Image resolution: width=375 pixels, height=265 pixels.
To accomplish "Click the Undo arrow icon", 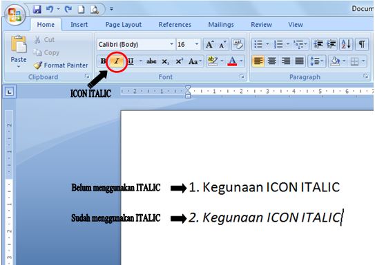I will pos(50,10).
